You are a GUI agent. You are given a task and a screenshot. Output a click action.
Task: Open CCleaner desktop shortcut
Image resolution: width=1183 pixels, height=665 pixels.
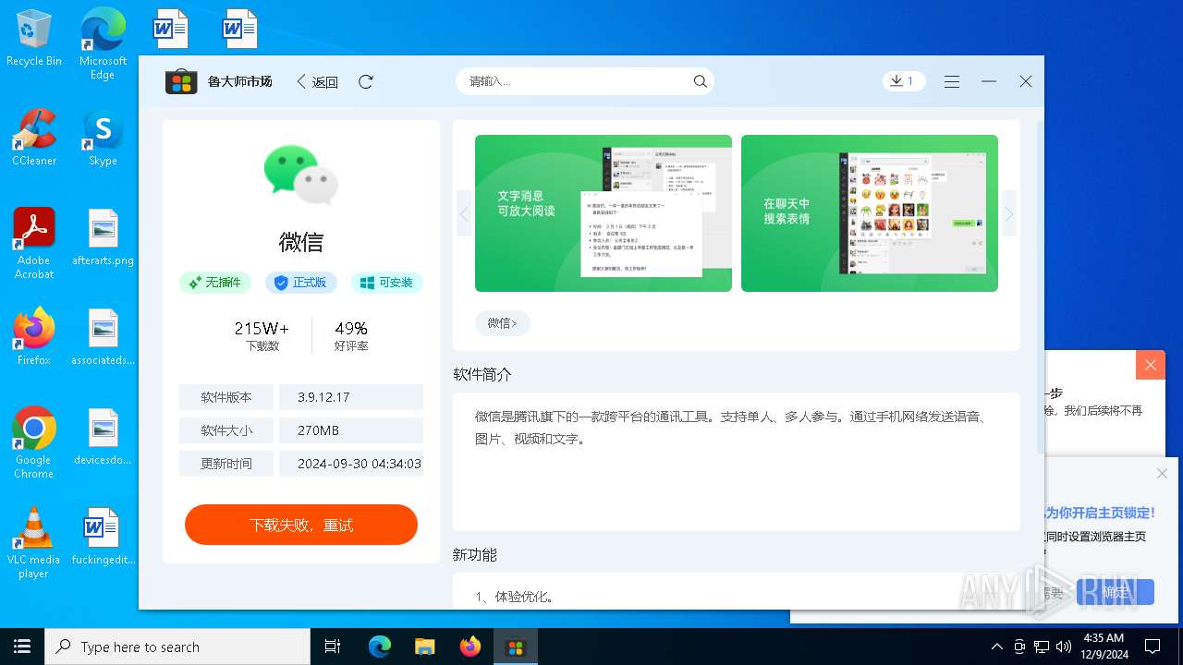34,137
